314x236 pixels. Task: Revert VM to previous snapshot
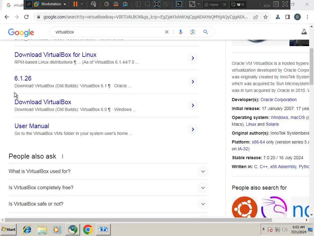[x=116, y=4]
